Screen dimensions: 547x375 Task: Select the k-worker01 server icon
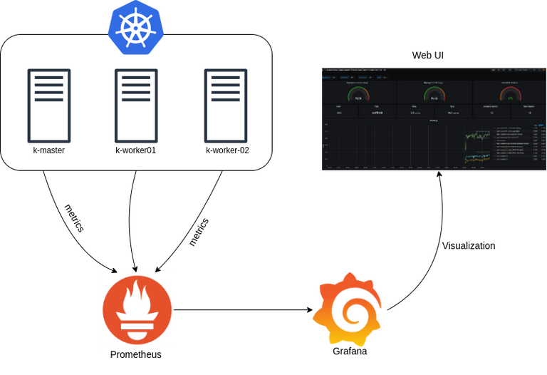tap(136, 106)
